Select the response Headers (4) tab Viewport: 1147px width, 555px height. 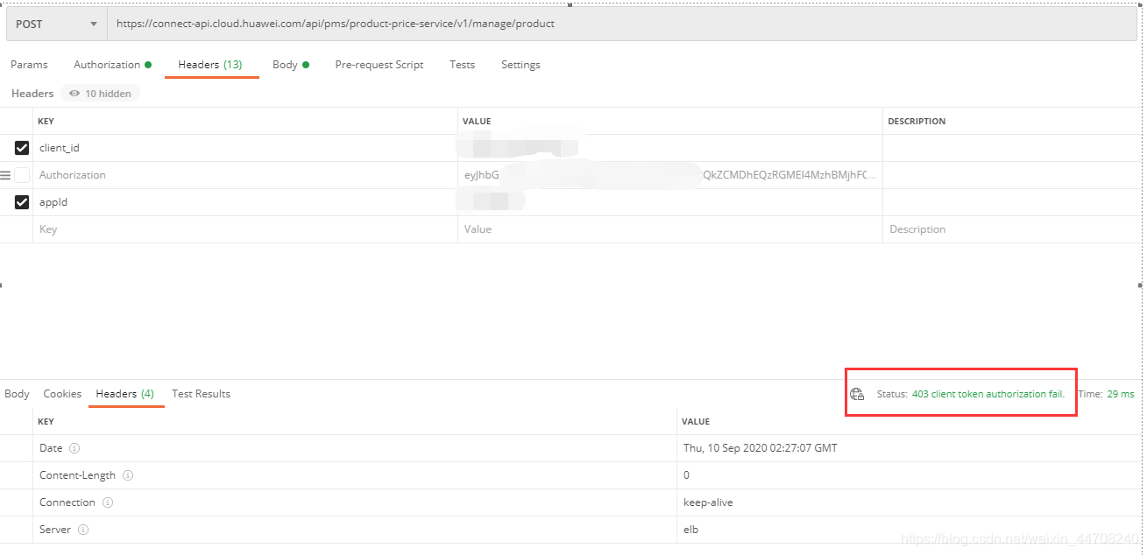tap(125, 394)
